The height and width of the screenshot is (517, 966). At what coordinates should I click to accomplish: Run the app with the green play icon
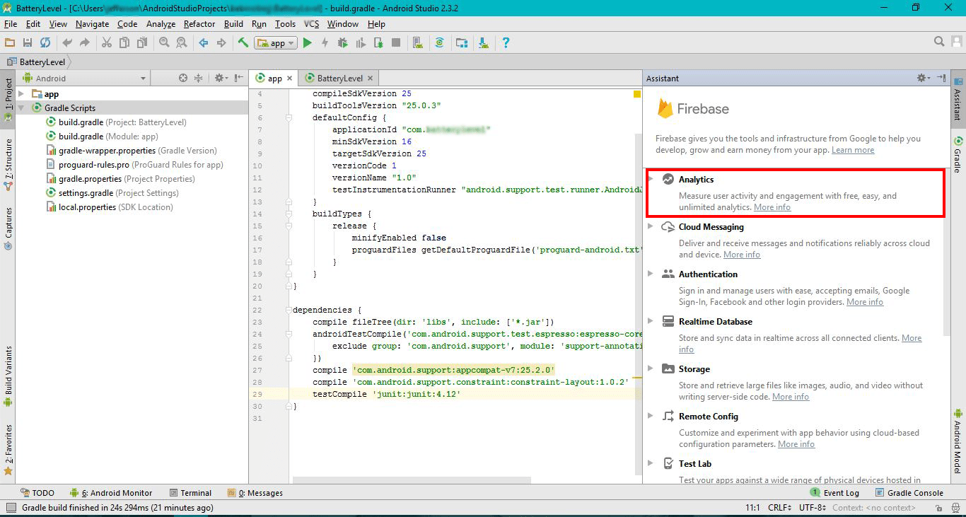(x=308, y=43)
